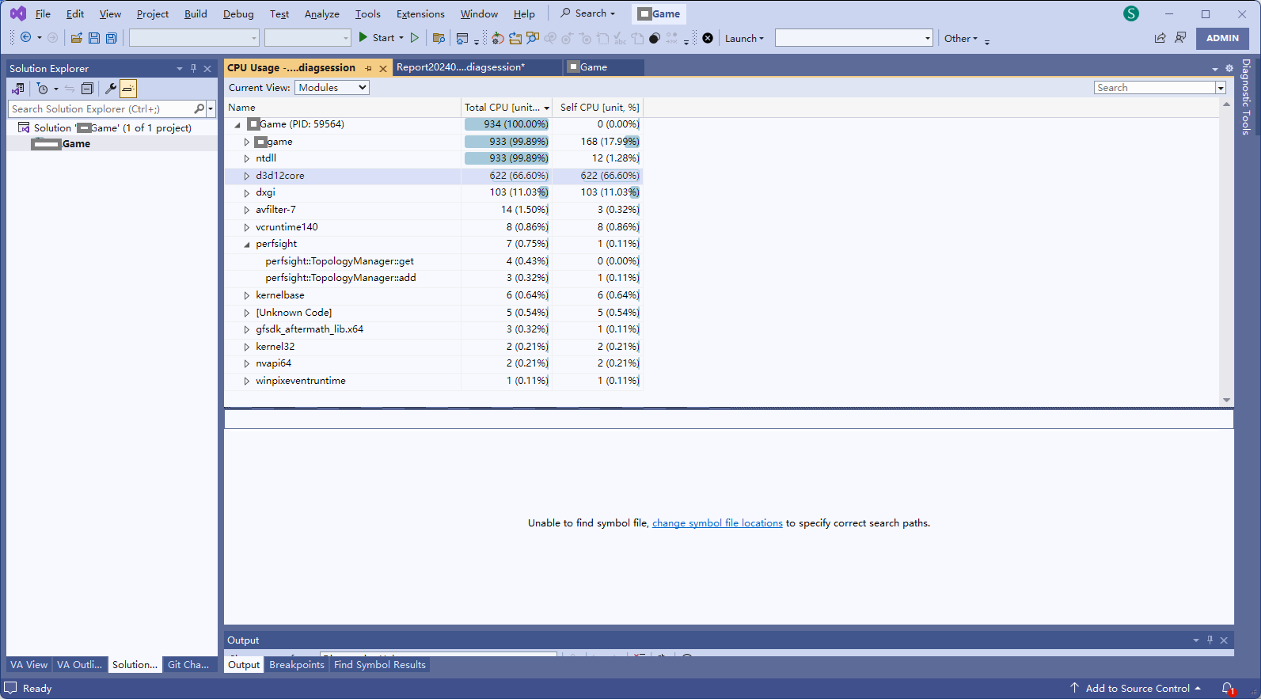Expand the ntdll module row
The height and width of the screenshot is (699, 1261).
coord(246,158)
